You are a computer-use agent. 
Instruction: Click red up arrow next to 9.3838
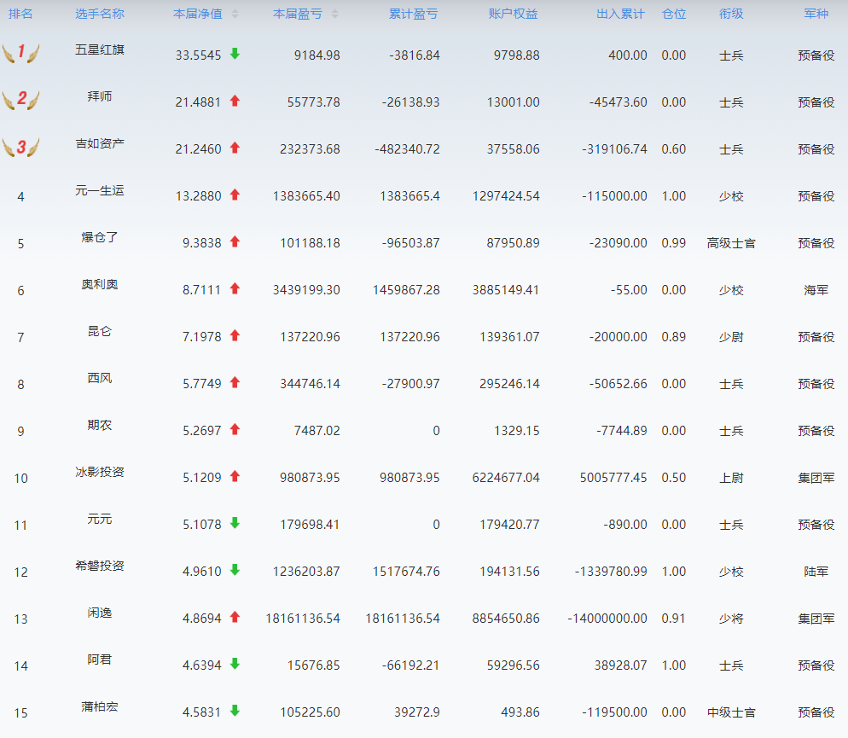click(235, 241)
